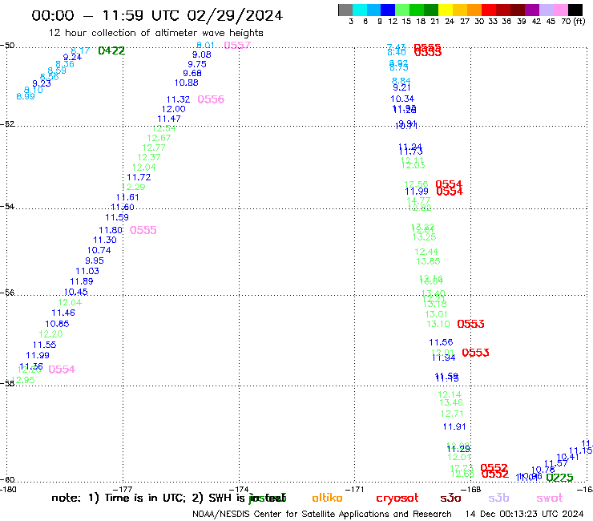Click the wave height value '10.88'
The image size is (593, 521).
click(186, 83)
